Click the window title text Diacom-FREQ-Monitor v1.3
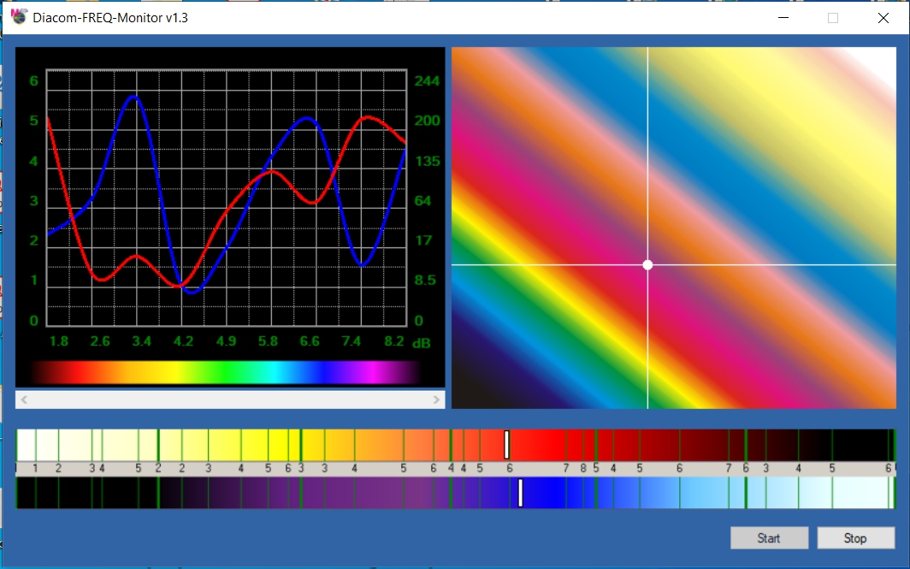 pyautogui.click(x=110, y=17)
